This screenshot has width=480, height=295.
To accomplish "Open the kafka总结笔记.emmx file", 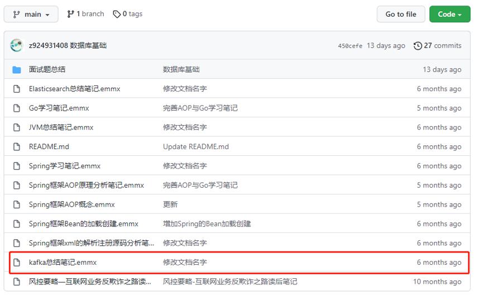I will click(63, 263).
